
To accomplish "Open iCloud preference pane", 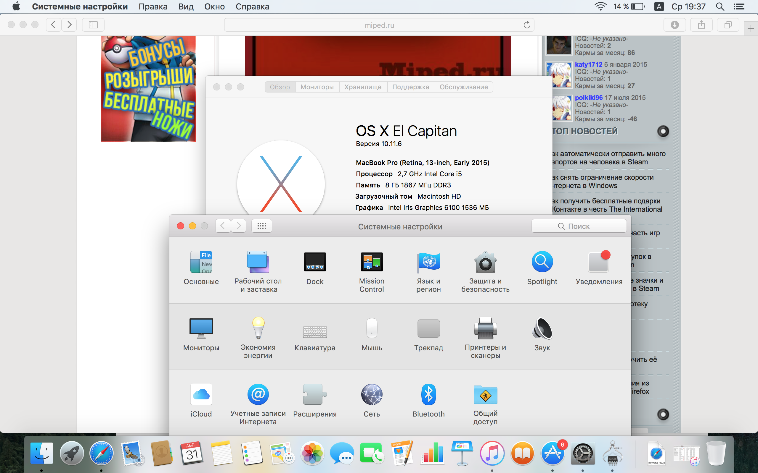I will 201,400.
